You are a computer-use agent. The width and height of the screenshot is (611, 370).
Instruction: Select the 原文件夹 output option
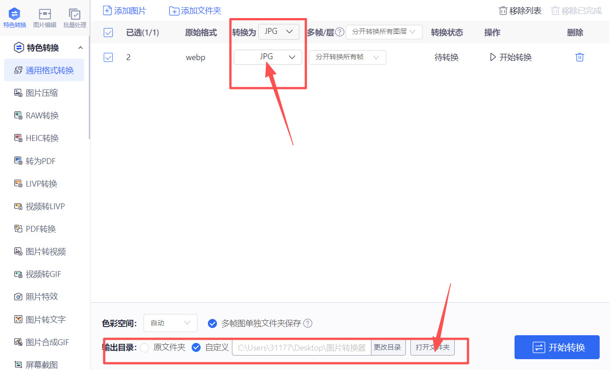click(145, 347)
